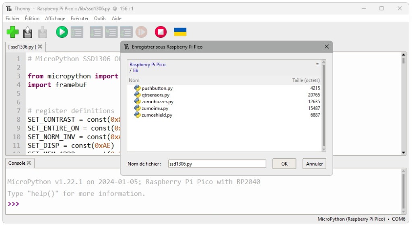Click the Annuler button
The image size is (412, 225).
click(314, 164)
